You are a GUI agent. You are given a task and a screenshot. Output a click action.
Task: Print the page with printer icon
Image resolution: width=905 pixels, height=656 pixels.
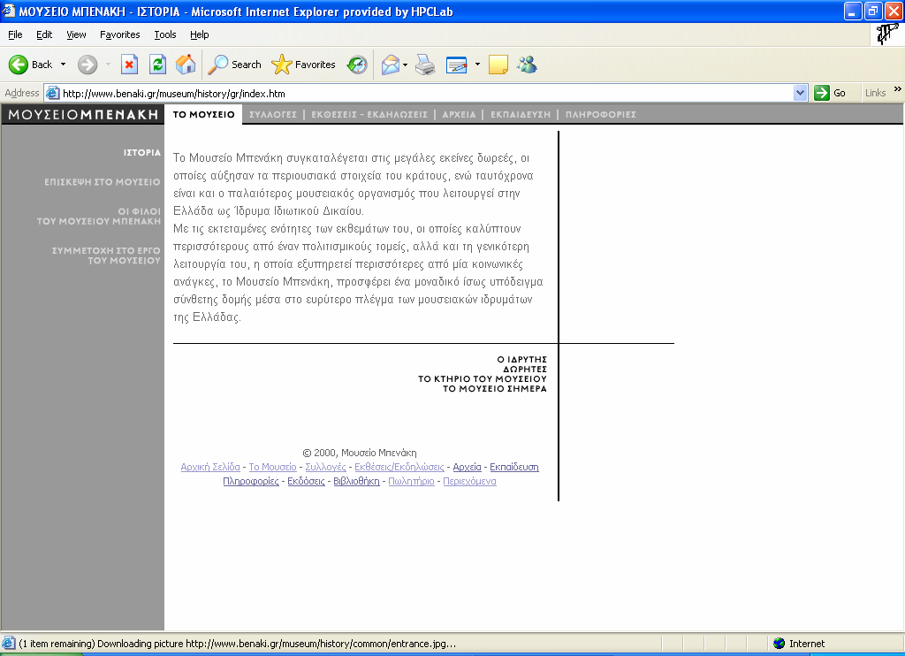(x=426, y=65)
